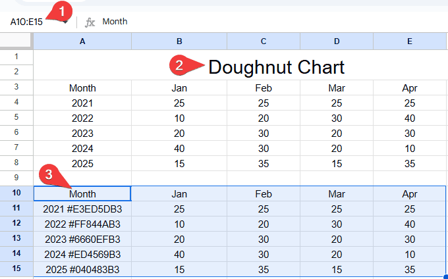Open the Name box dropdown arrow
Screen dimensions: 448x279
[66, 22]
